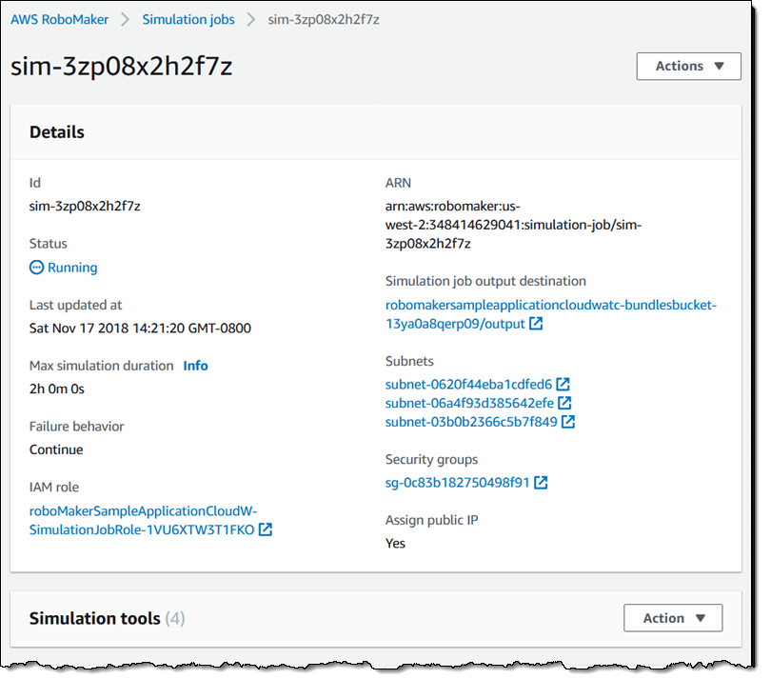Click external link icon next to subnet-0620f44eba1cdfed6

point(563,385)
